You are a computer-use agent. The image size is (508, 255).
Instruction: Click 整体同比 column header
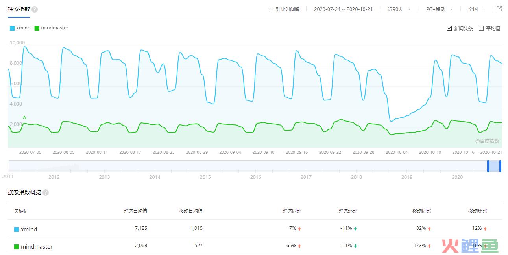click(292, 211)
